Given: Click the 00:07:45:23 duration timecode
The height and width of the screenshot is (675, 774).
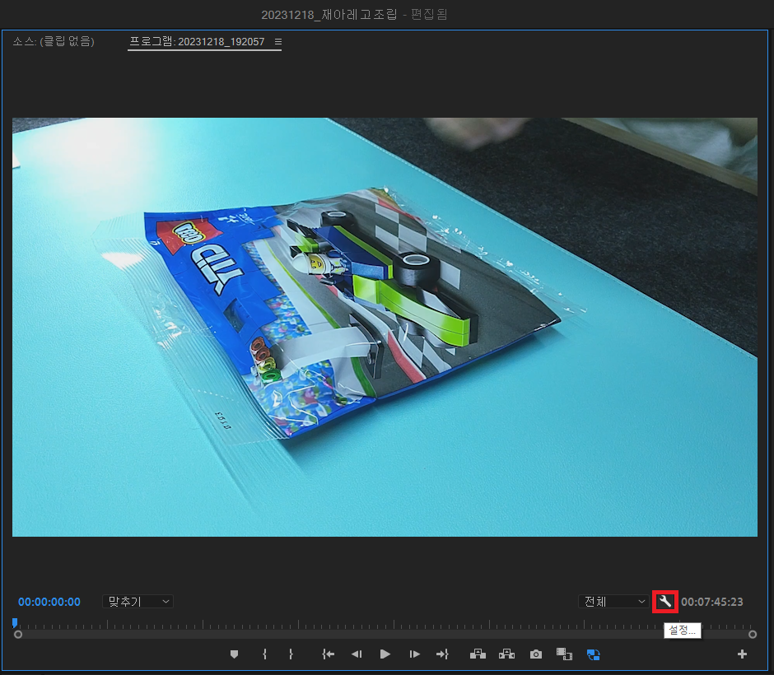Looking at the screenshot, I should coord(711,602).
